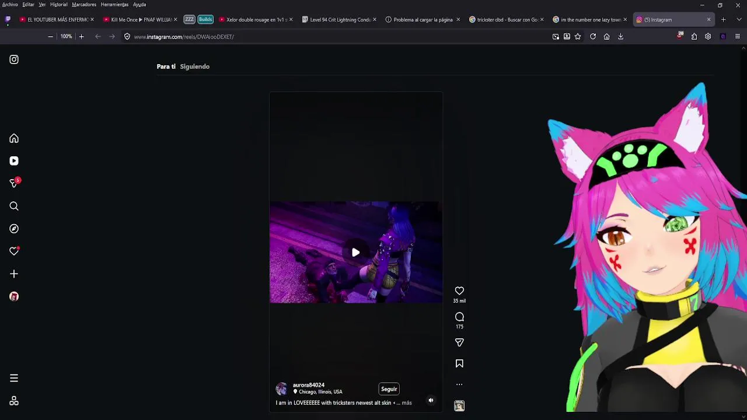747x420 pixels.
Task: Reload the current page
Action: point(593,37)
